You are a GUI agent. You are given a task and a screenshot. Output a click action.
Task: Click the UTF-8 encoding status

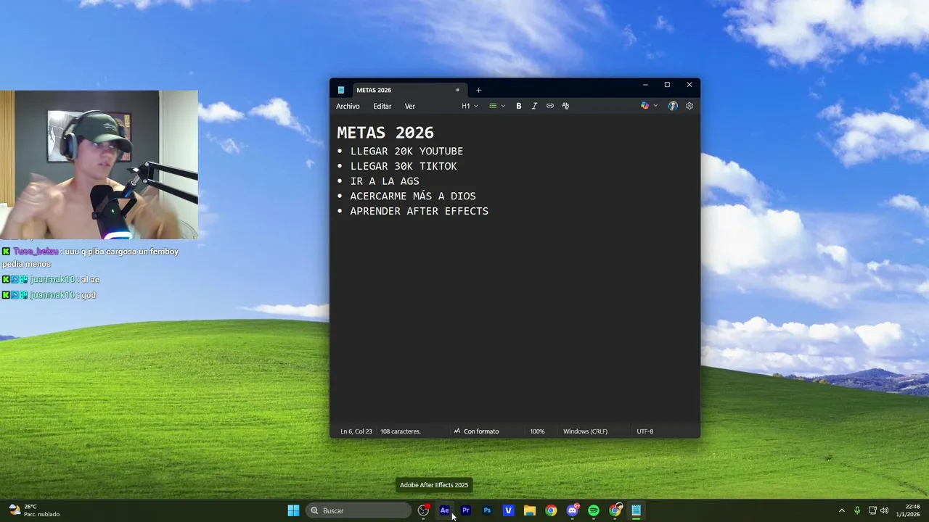(645, 431)
